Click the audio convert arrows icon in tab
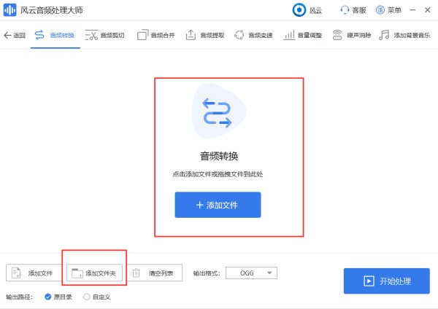The height and width of the screenshot is (309, 438). click(39, 35)
